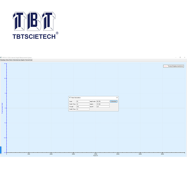Click the Angle input field

click(x=103, y=104)
